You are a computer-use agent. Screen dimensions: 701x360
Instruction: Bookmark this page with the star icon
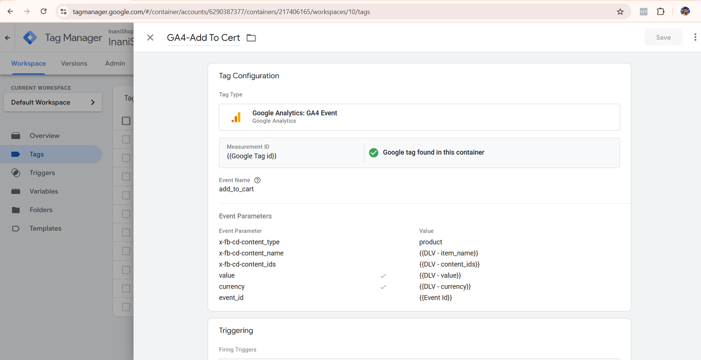tap(620, 12)
